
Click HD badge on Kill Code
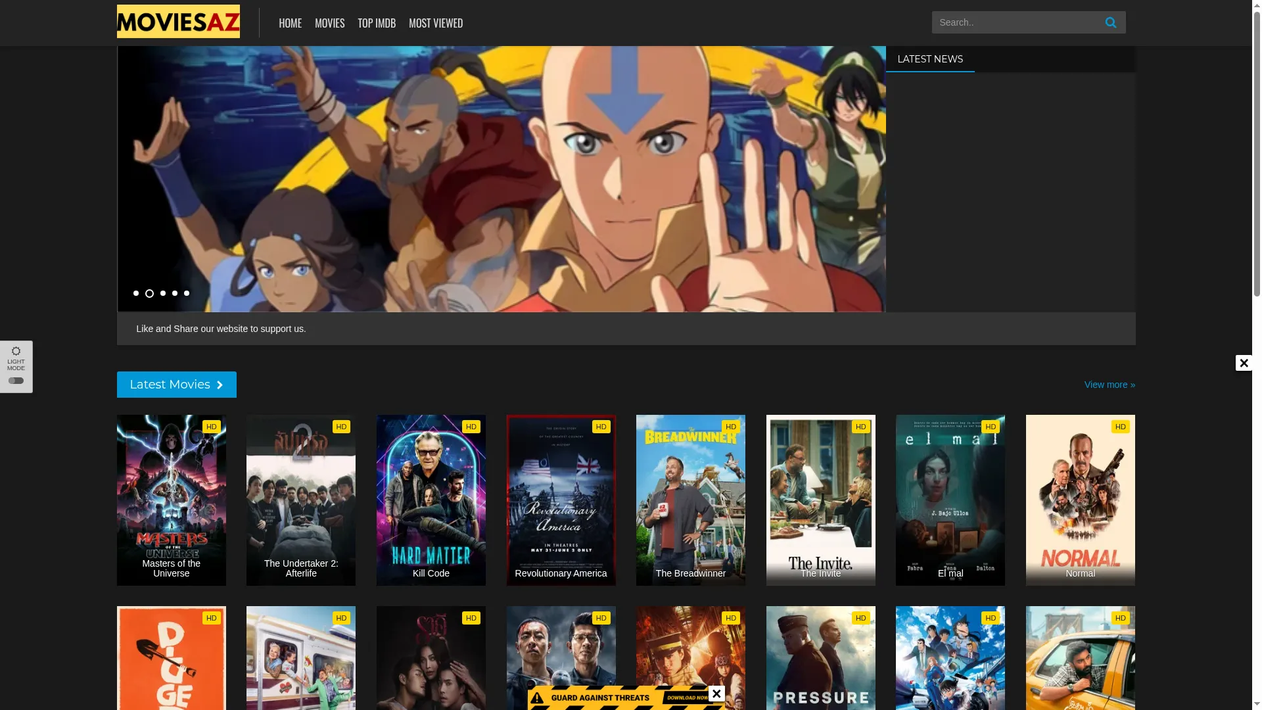[471, 427]
